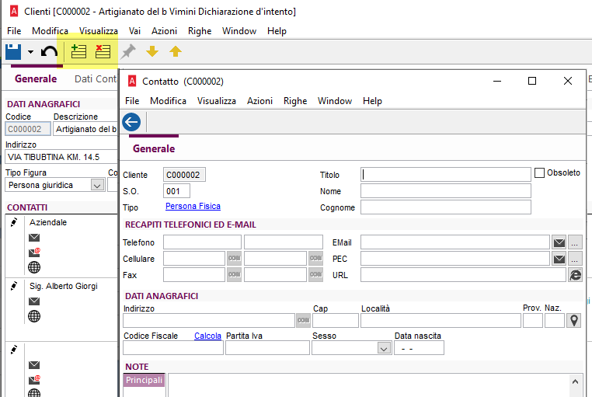Open the Vai menu in Clienti window
The image size is (592, 397).
tap(134, 31)
